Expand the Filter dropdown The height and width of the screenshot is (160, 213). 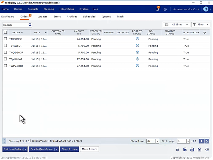201,25
